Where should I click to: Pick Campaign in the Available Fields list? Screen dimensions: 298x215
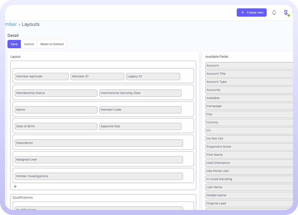[249, 106]
